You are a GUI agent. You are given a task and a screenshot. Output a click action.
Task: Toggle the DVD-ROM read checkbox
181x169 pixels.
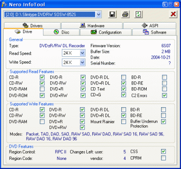tap(42, 95)
